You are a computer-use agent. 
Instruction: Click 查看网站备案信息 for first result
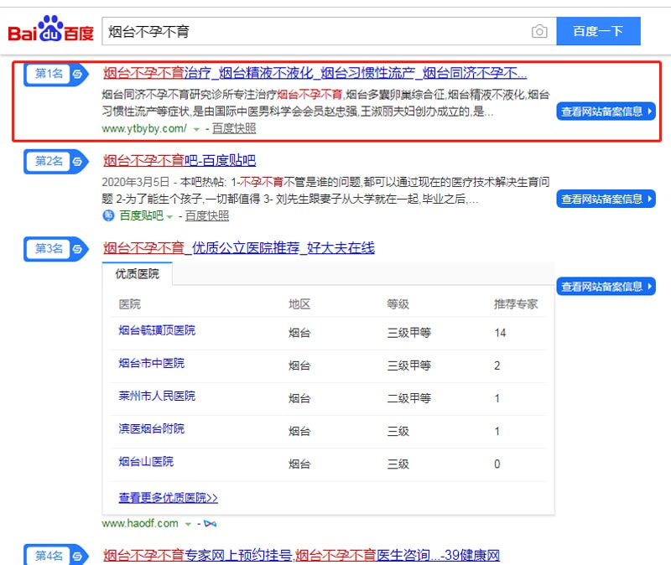click(606, 111)
